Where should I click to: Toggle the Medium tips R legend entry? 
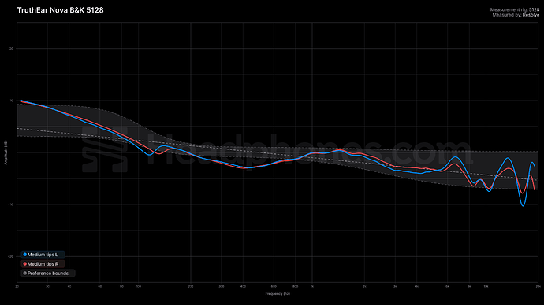click(x=43, y=264)
